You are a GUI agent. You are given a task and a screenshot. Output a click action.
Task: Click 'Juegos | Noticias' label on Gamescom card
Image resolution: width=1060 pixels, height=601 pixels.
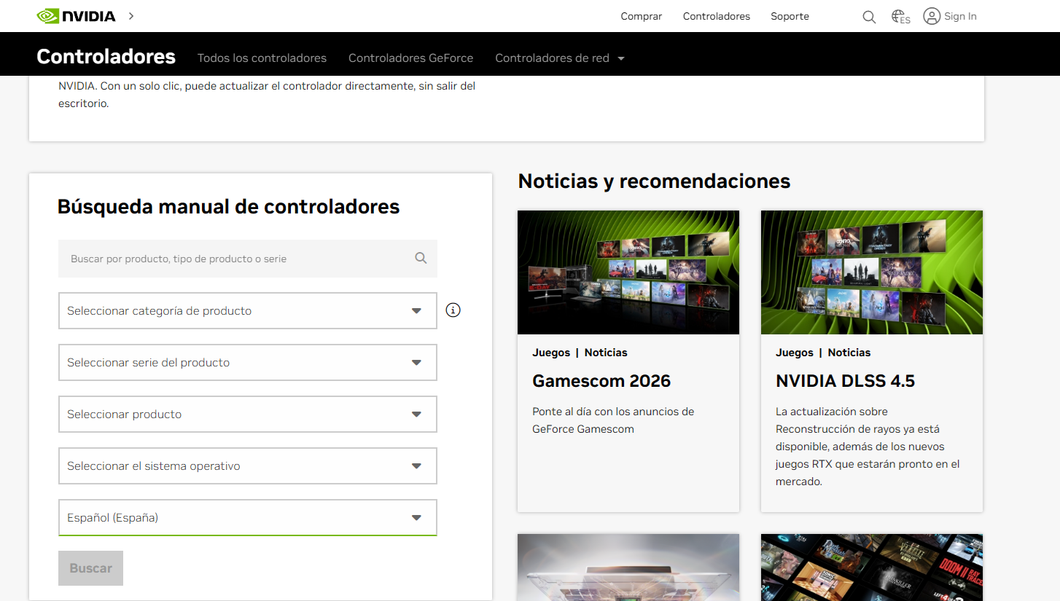click(x=580, y=353)
